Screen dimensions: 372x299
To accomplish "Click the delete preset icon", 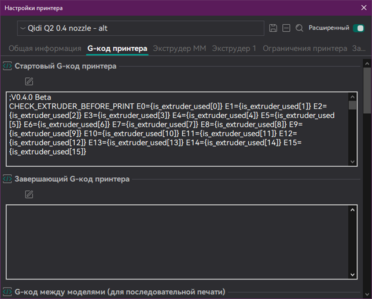I will pyautogui.click(x=286, y=28).
